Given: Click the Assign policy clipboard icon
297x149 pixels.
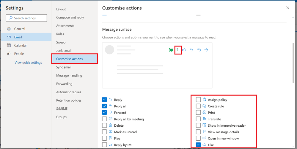Looking at the screenshot, I should (204, 100).
